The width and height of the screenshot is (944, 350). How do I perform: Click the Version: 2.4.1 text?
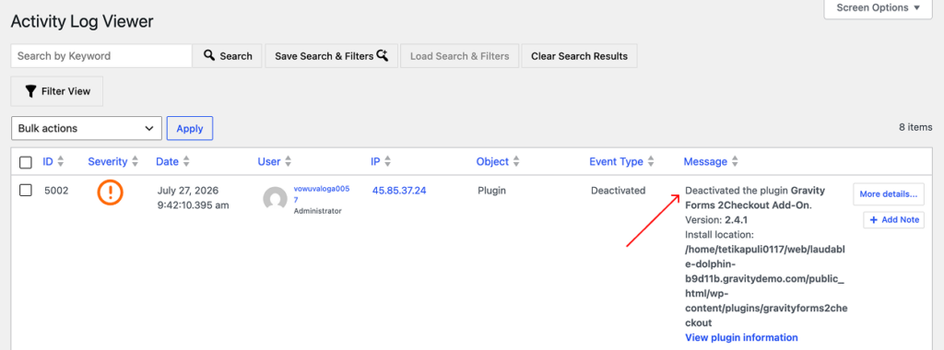[x=716, y=220]
